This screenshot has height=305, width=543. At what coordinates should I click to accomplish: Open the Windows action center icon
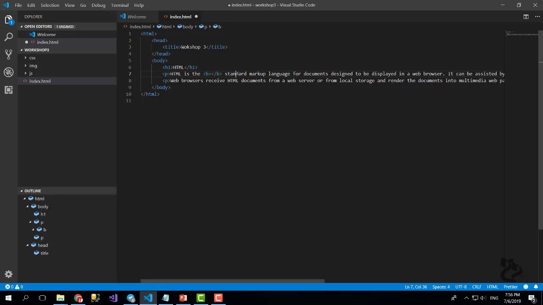point(532,298)
